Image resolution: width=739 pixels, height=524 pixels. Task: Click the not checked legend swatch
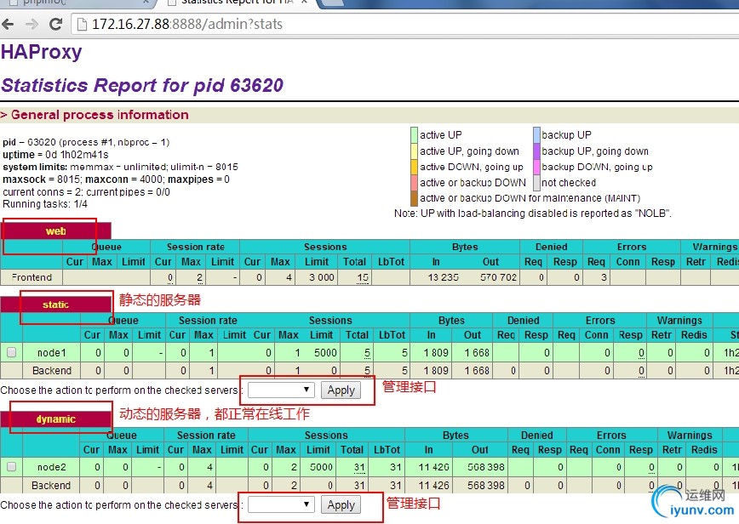536,183
